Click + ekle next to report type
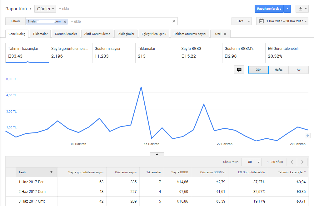The image size is (314, 206). coord(64,9)
